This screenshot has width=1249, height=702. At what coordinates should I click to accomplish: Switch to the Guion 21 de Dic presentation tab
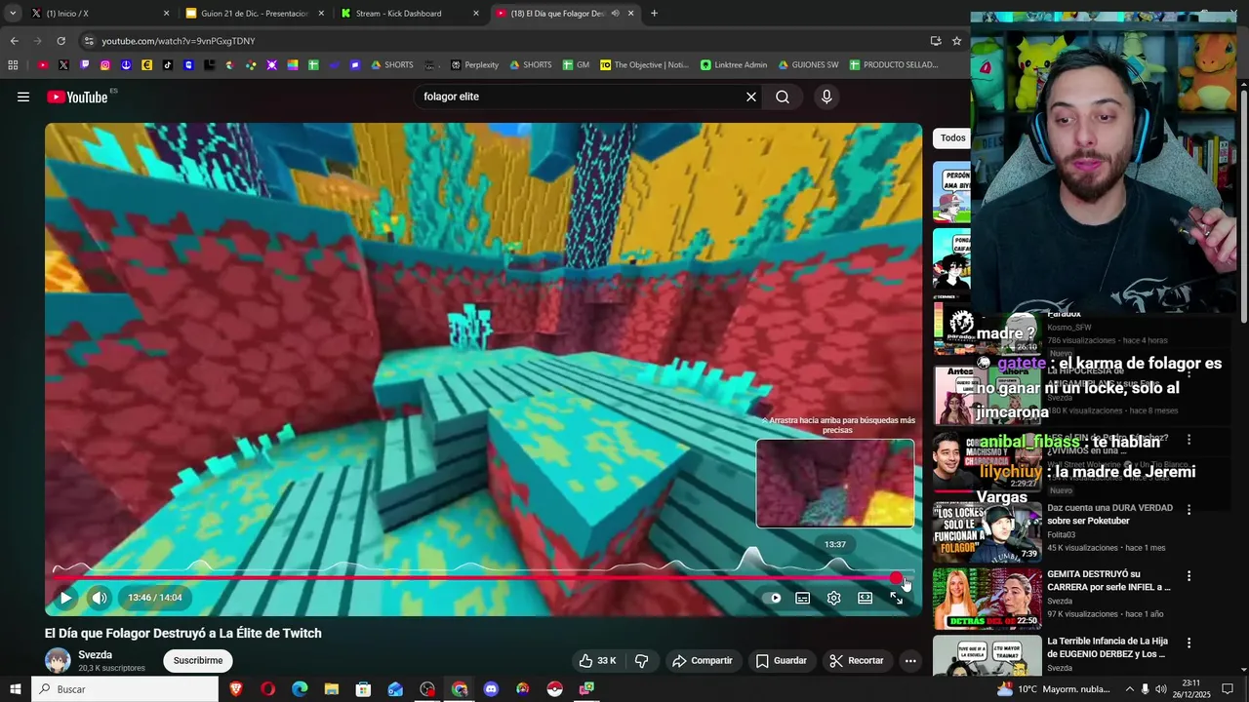click(254, 14)
